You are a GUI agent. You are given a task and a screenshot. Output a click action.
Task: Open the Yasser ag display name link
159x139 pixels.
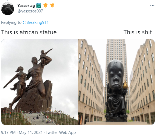pos(26,6)
